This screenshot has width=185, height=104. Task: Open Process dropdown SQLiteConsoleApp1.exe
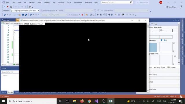(x=25, y=11)
